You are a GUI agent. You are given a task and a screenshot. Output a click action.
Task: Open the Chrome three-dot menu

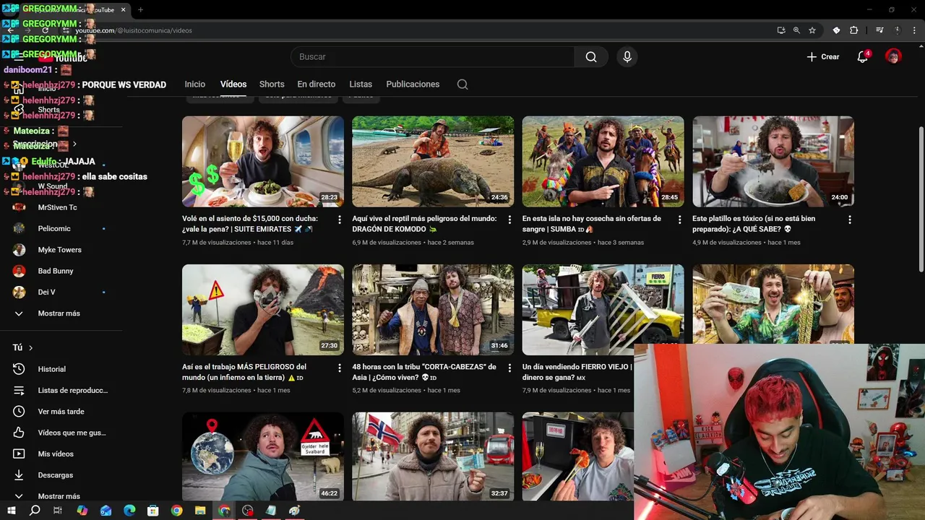[x=914, y=30]
